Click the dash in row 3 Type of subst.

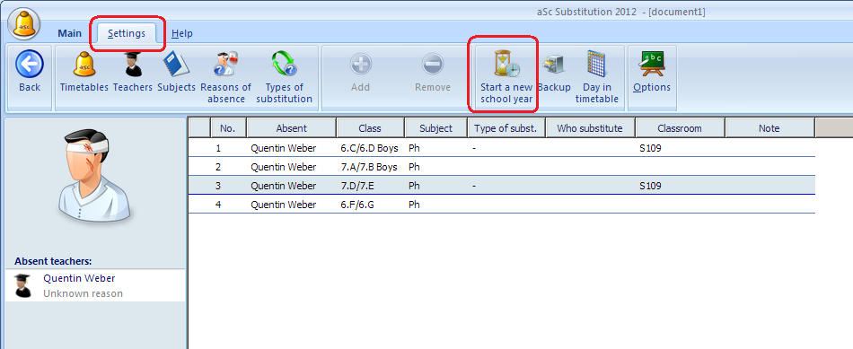tap(474, 186)
